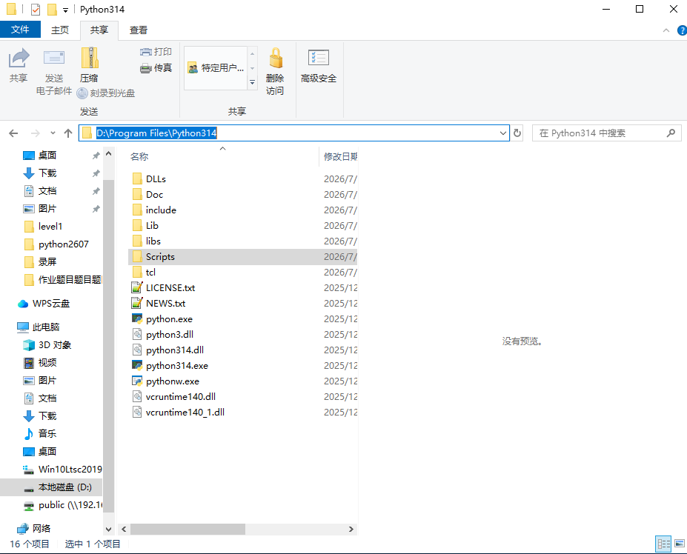
Task: Refresh the current folder view
Action: [517, 133]
